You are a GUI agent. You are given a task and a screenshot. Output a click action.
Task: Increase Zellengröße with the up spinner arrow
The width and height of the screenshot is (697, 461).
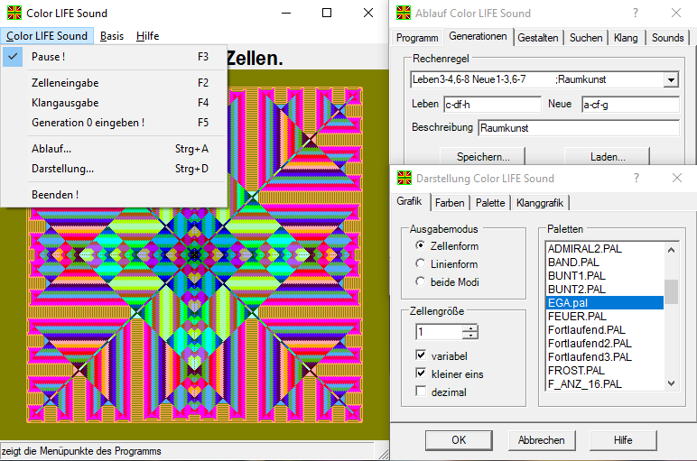[x=469, y=328]
